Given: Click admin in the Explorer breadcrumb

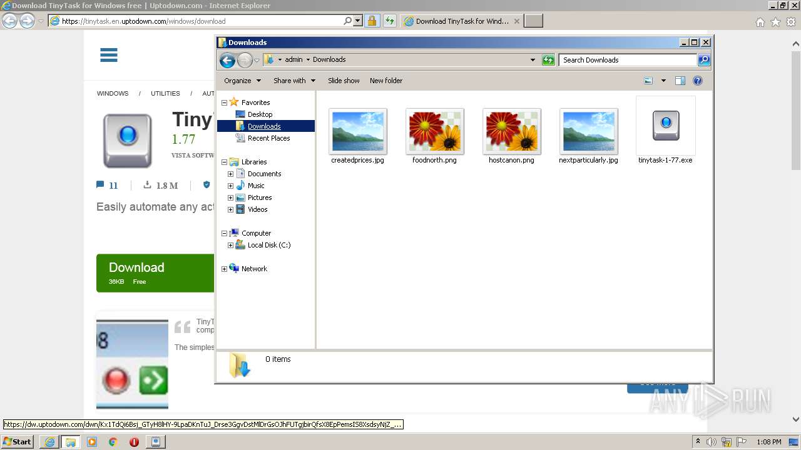Looking at the screenshot, I should [x=293, y=60].
